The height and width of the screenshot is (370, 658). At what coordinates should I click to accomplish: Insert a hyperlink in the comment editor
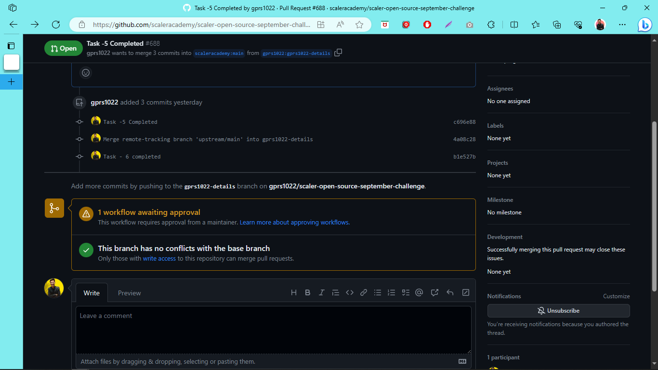(x=363, y=292)
